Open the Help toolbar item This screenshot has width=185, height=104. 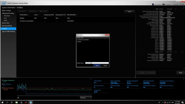click(182, 4)
